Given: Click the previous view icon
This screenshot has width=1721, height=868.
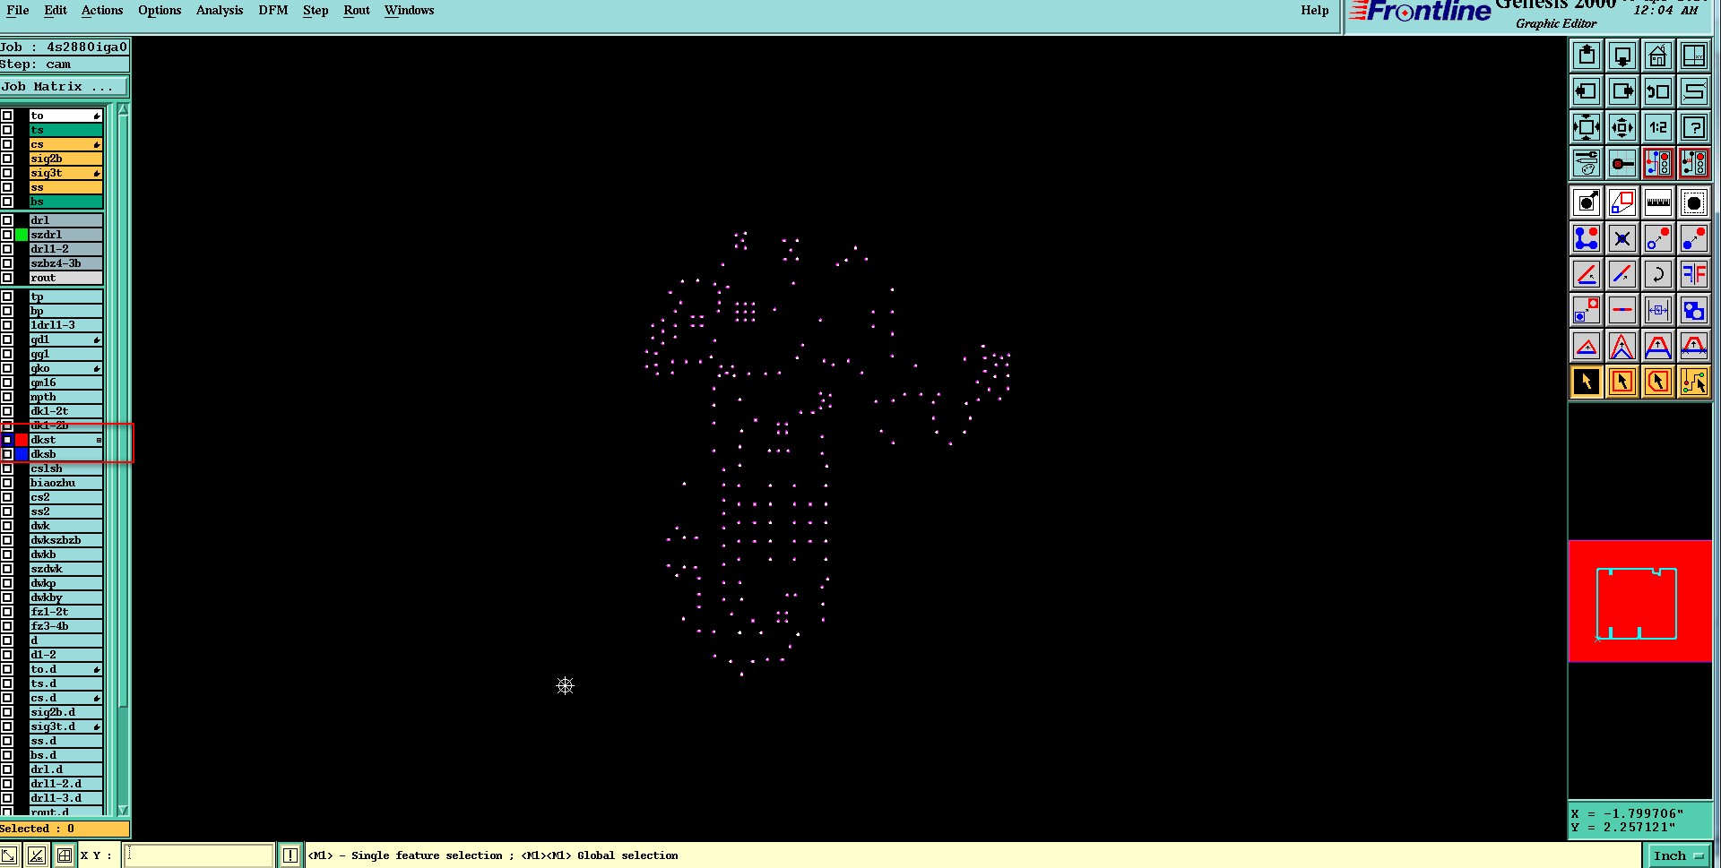Looking at the screenshot, I should 1658,91.
